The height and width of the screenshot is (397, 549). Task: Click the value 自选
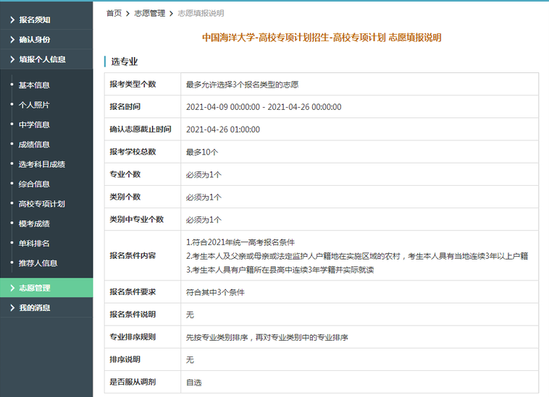[193, 383]
